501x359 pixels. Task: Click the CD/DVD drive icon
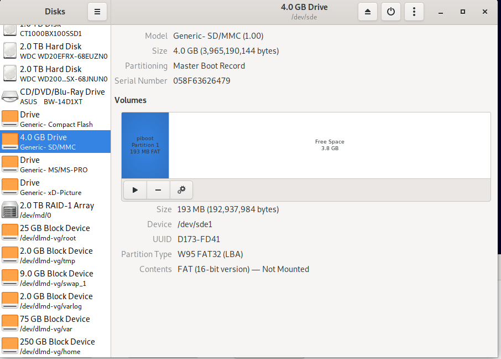pyautogui.click(x=10, y=96)
